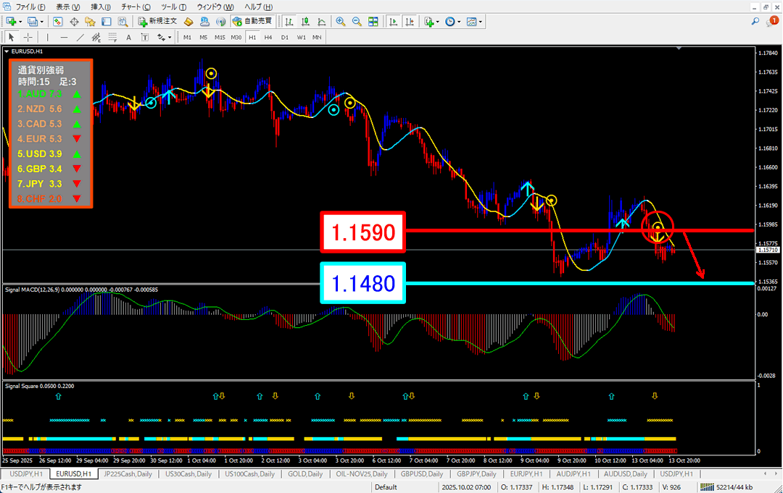The width and height of the screenshot is (783, 493).
Task: Zoom in on the chart
Action: [x=341, y=22]
